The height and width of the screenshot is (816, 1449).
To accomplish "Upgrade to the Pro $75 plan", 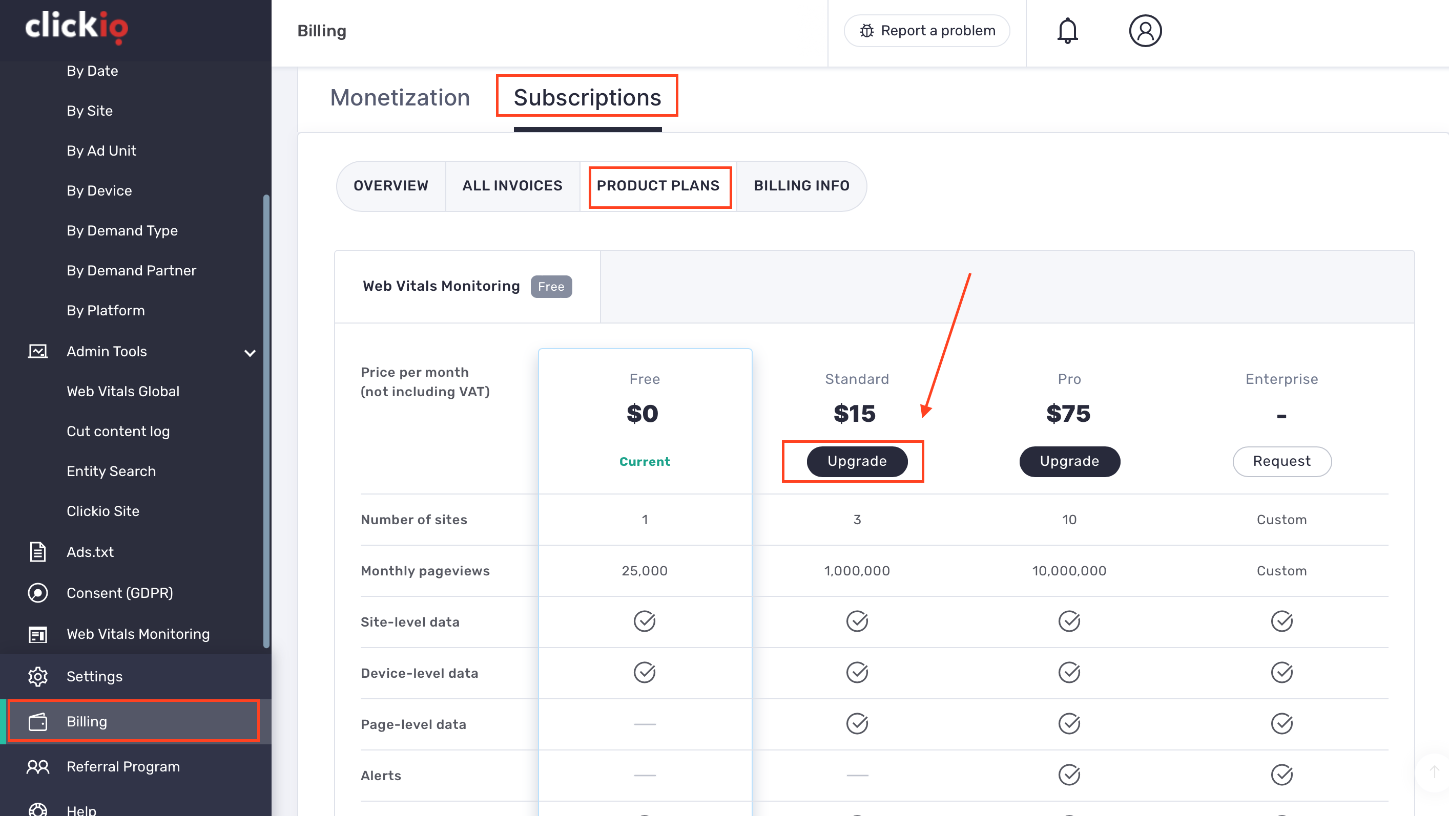I will click(x=1069, y=461).
